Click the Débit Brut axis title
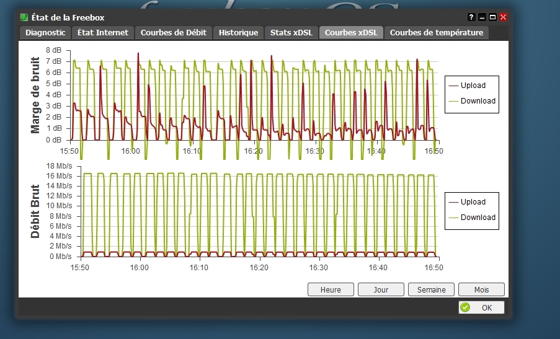The width and height of the screenshot is (560, 339). (35, 211)
